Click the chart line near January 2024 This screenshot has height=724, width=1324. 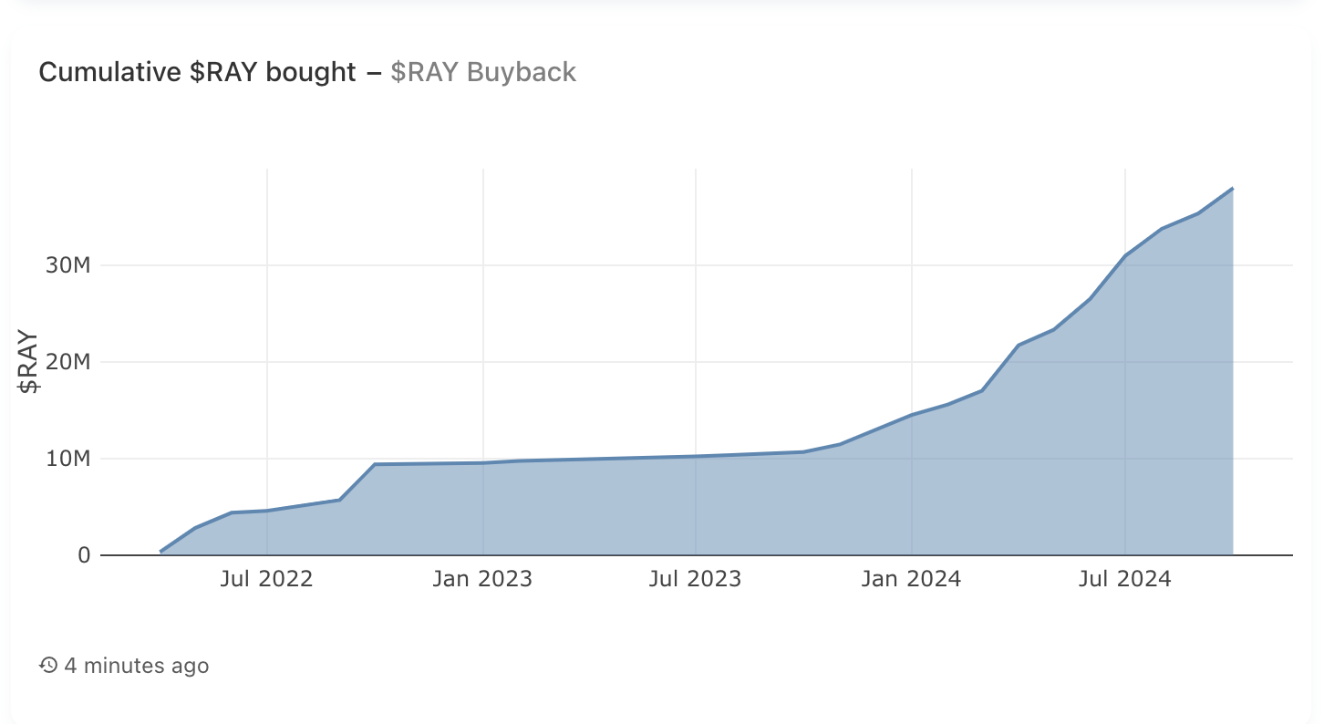[x=913, y=413]
